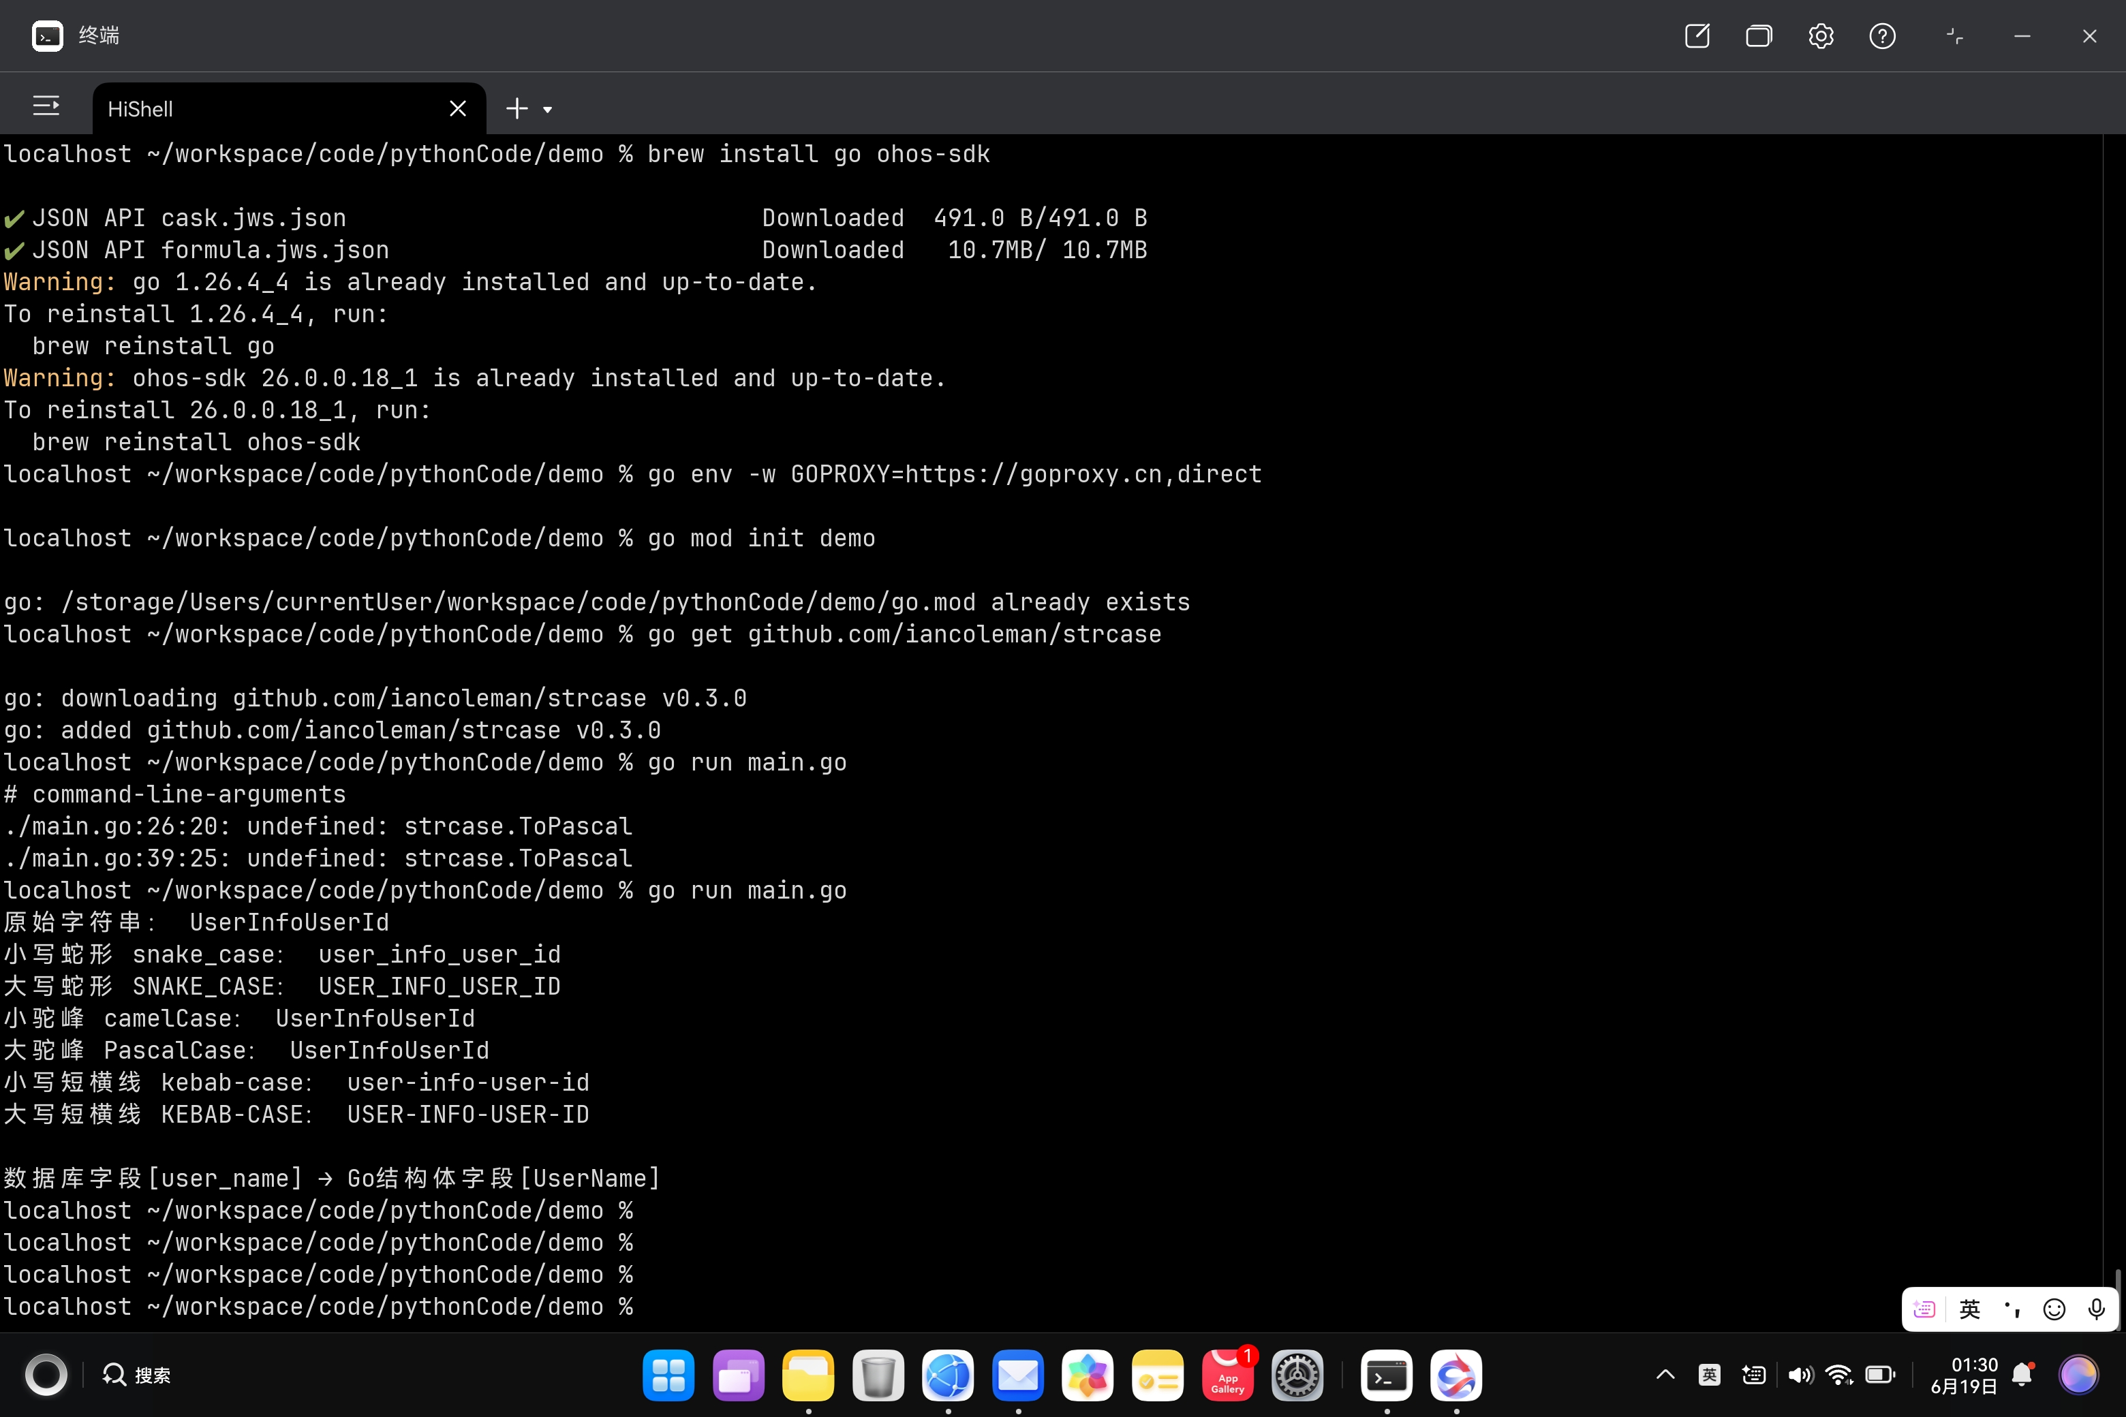The width and height of the screenshot is (2126, 1417).
Task: Open emoji picker in IME toolbar
Action: coord(2054,1309)
